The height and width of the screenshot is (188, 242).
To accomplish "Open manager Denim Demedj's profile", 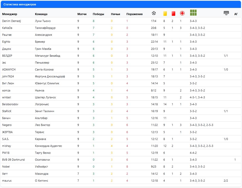I will coord(11,21).
